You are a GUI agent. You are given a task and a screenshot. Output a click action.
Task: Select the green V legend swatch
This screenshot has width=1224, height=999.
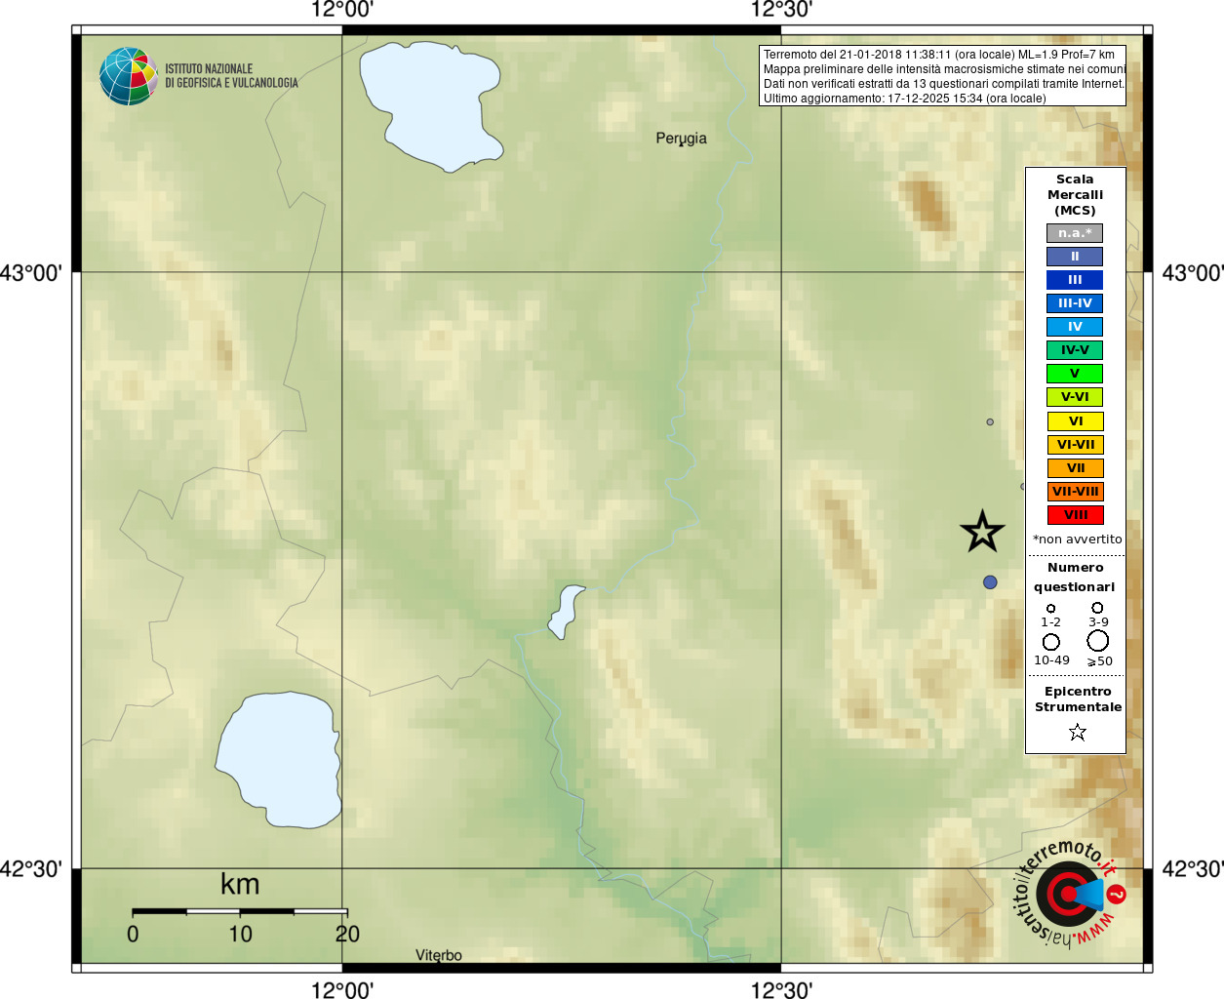click(1075, 374)
